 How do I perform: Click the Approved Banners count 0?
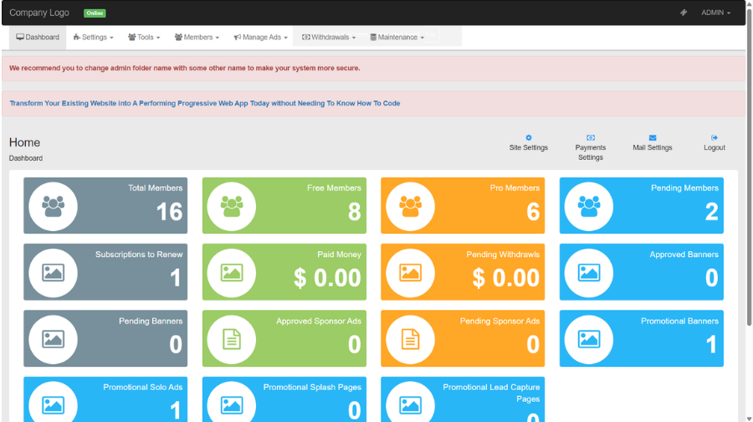712,278
